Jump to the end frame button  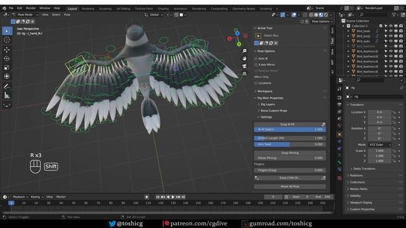coord(183,197)
